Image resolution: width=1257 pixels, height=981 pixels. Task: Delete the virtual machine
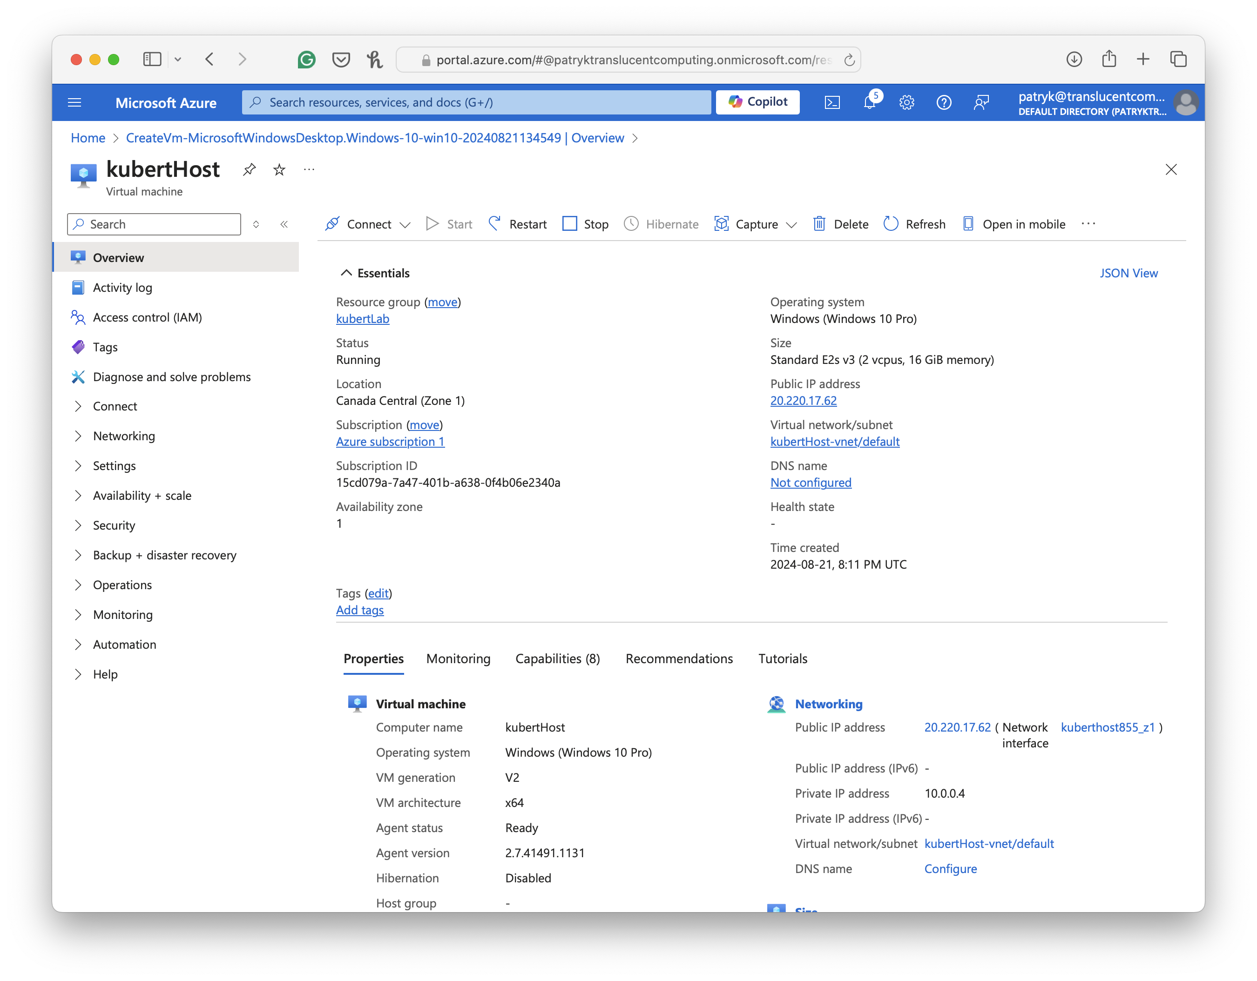pos(841,224)
